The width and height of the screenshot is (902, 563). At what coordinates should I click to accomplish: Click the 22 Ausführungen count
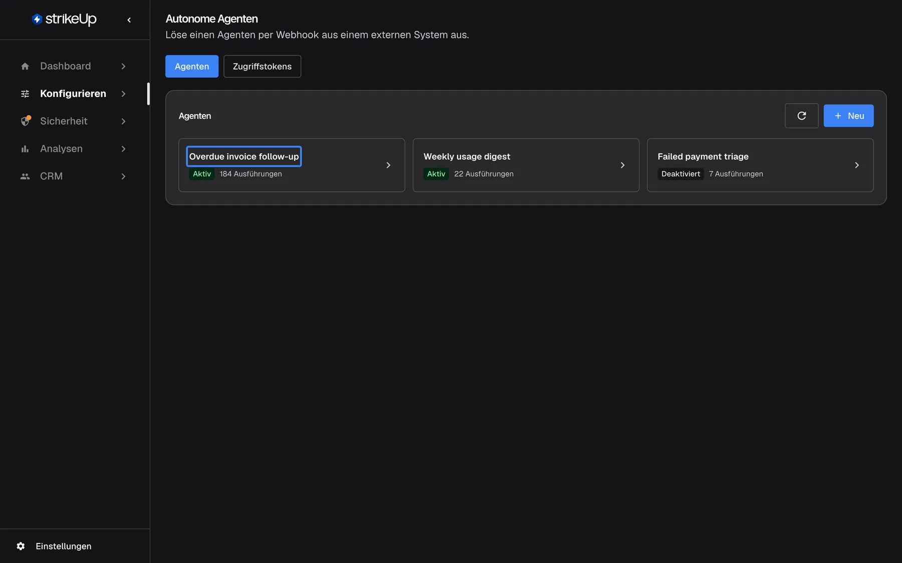pyautogui.click(x=484, y=174)
